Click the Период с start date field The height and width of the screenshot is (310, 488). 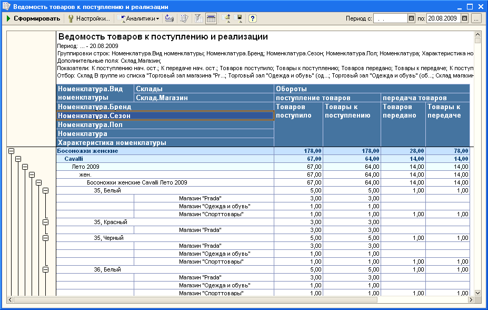click(391, 18)
